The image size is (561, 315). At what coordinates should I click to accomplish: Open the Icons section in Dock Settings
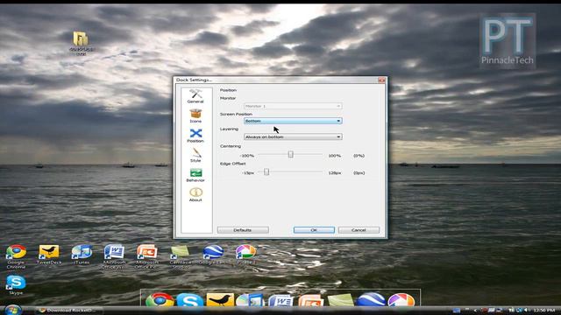tap(195, 116)
